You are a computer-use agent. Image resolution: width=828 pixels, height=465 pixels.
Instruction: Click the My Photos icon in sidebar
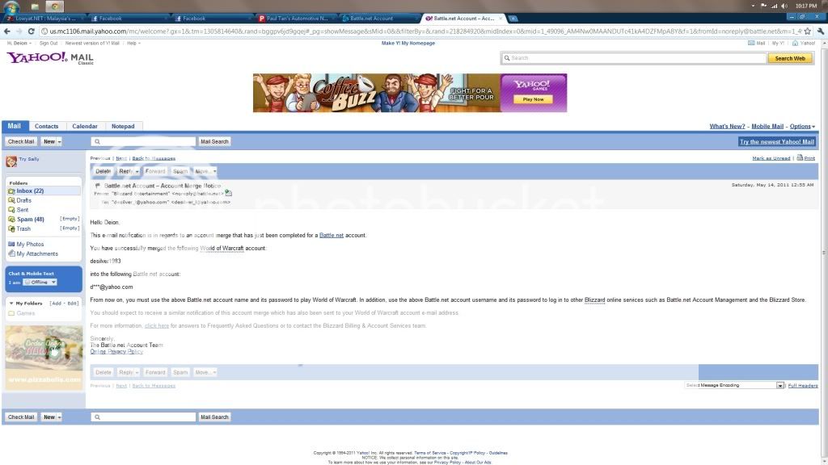click(x=11, y=244)
